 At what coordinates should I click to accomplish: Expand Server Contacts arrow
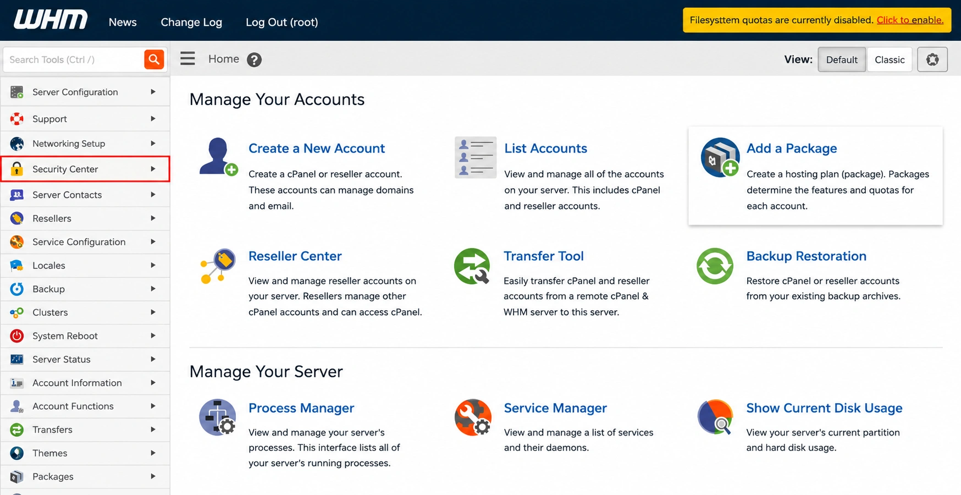tap(153, 195)
